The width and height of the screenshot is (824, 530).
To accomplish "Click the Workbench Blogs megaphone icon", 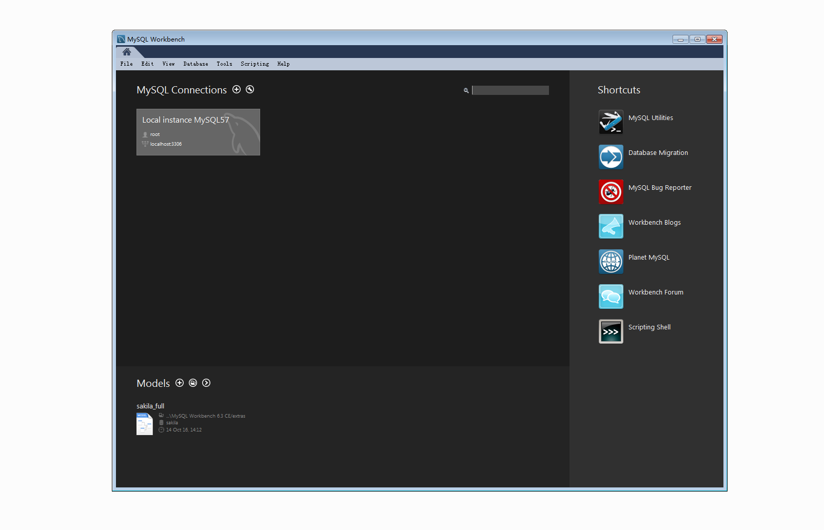I will coord(611,226).
